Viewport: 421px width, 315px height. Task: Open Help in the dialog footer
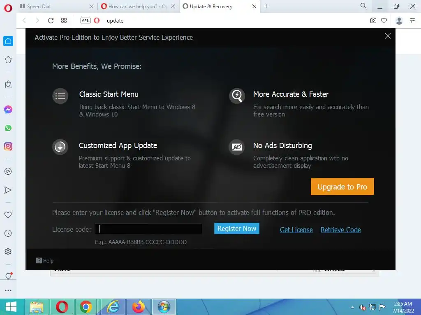point(45,260)
